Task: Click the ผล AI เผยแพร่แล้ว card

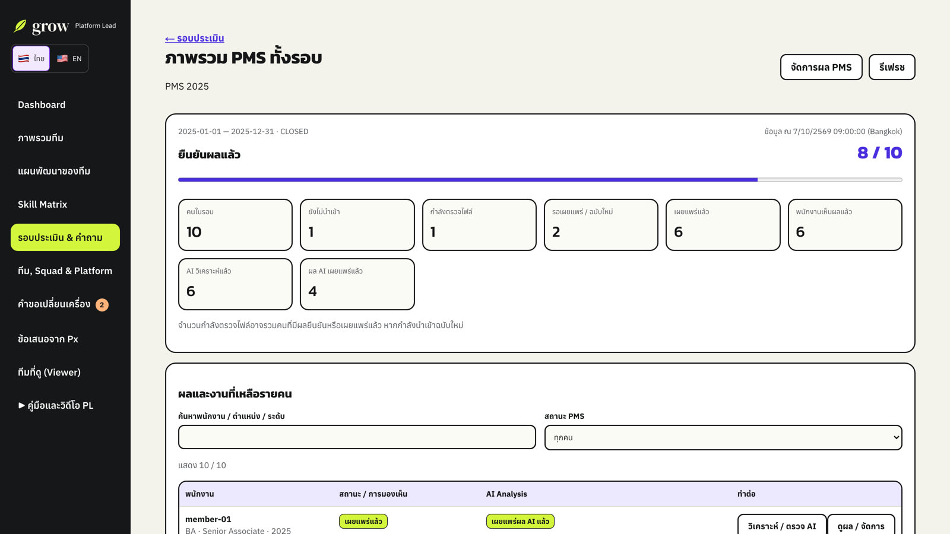Action: coord(357,284)
